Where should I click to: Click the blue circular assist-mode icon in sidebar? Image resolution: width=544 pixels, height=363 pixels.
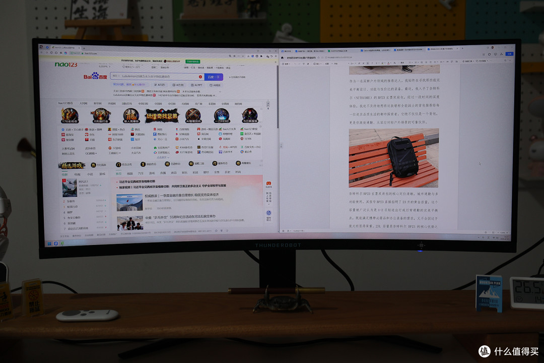click(268, 213)
